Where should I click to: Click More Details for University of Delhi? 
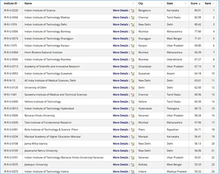pyautogui.click(x=121, y=88)
